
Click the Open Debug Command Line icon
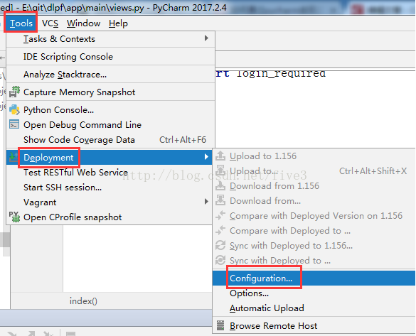[x=14, y=124]
